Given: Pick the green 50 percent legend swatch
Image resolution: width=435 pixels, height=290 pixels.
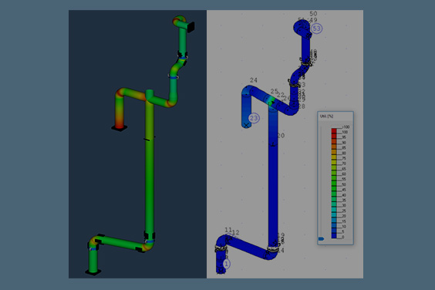Looking at the screenshot, I should pyautogui.click(x=334, y=183).
